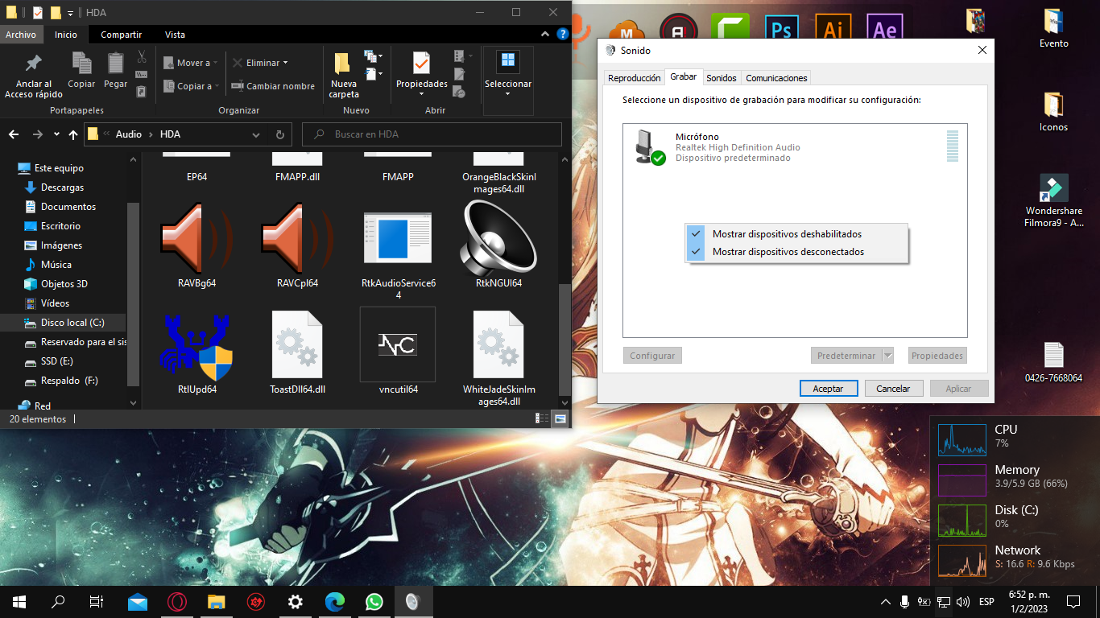This screenshot has width=1100, height=618.
Task: Open the Sonidos tab in Sonido dialog
Action: click(722, 78)
